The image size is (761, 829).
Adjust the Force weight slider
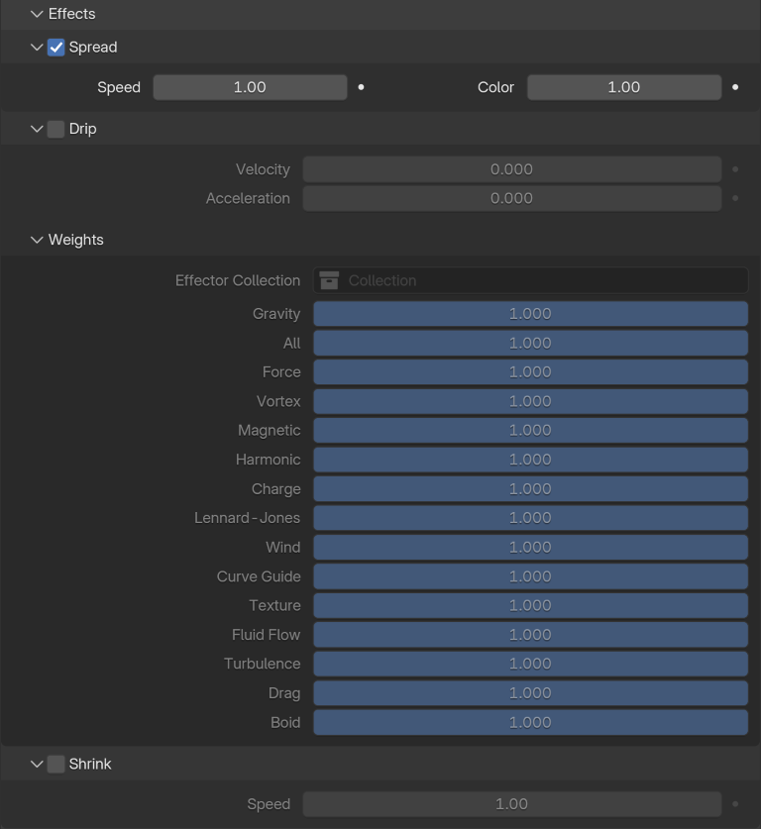click(530, 372)
